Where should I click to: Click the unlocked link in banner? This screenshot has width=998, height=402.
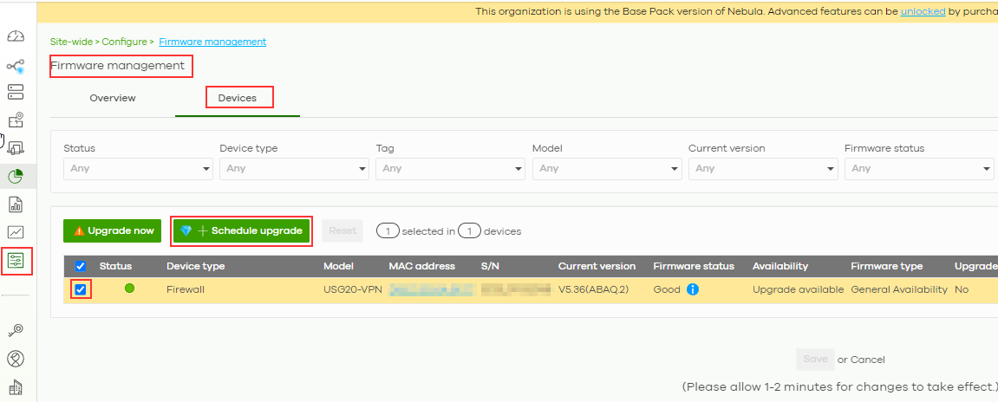[923, 11]
